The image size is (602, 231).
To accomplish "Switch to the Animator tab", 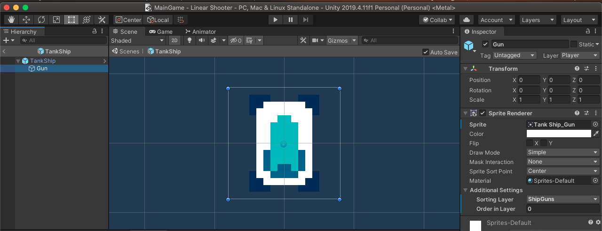I will tap(201, 31).
